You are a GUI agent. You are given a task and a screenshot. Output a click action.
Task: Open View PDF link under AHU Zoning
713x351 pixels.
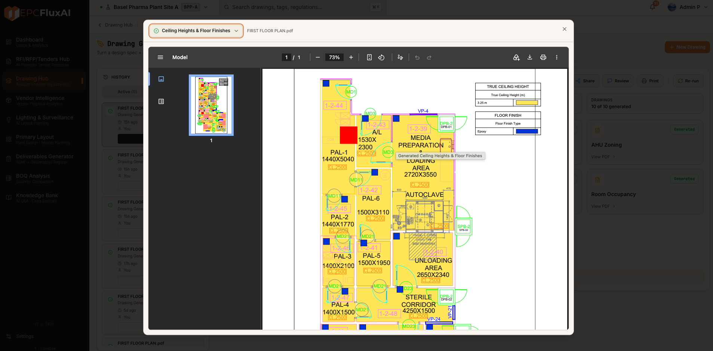tap(603, 157)
